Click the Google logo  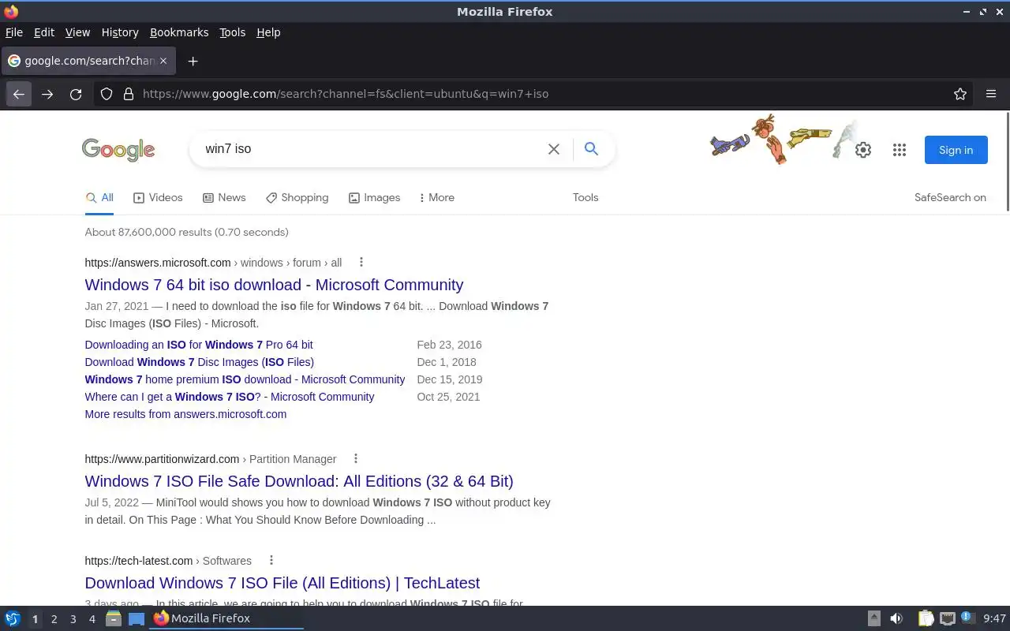(x=118, y=150)
